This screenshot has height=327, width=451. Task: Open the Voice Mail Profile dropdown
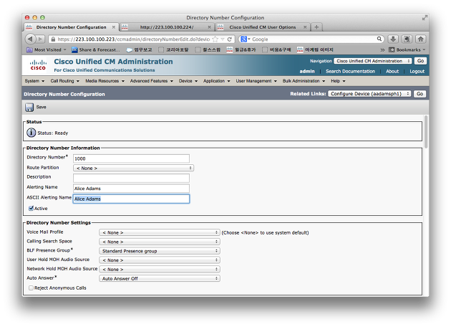coord(160,232)
